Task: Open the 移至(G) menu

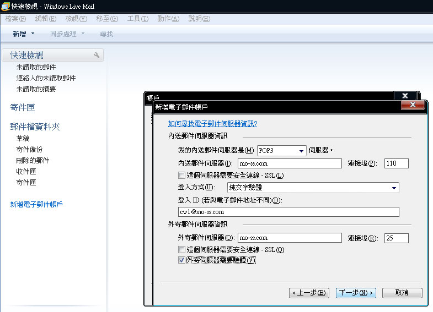Action: [x=107, y=19]
